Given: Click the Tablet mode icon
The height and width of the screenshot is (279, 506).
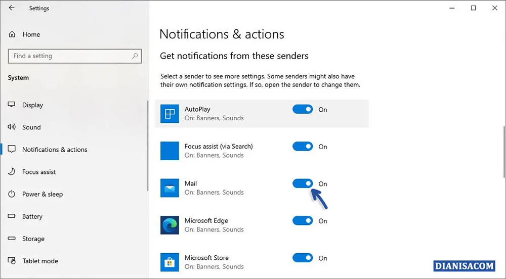Looking at the screenshot, I should click(x=12, y=261).
